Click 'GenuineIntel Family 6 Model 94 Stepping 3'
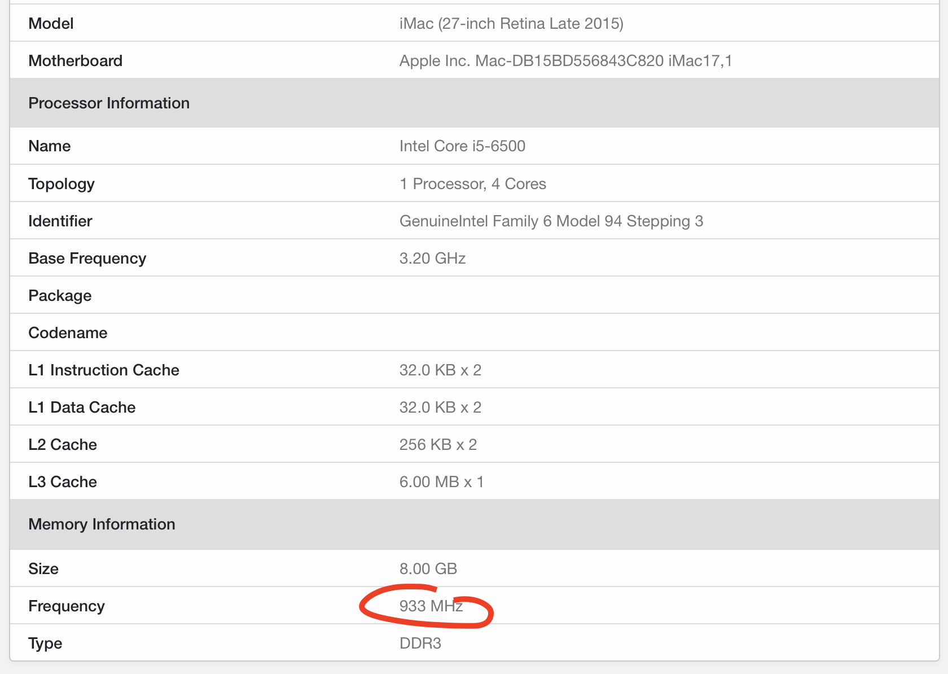The width and height of the screenshot is (948, 674). point(551,221)
